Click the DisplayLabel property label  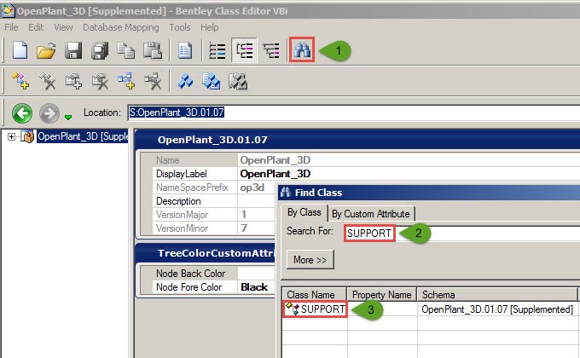(x=181, y=174)
